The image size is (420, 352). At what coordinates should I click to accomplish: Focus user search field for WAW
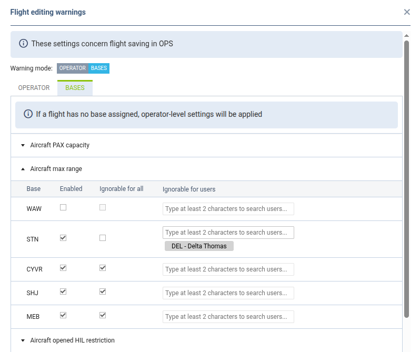228,209
